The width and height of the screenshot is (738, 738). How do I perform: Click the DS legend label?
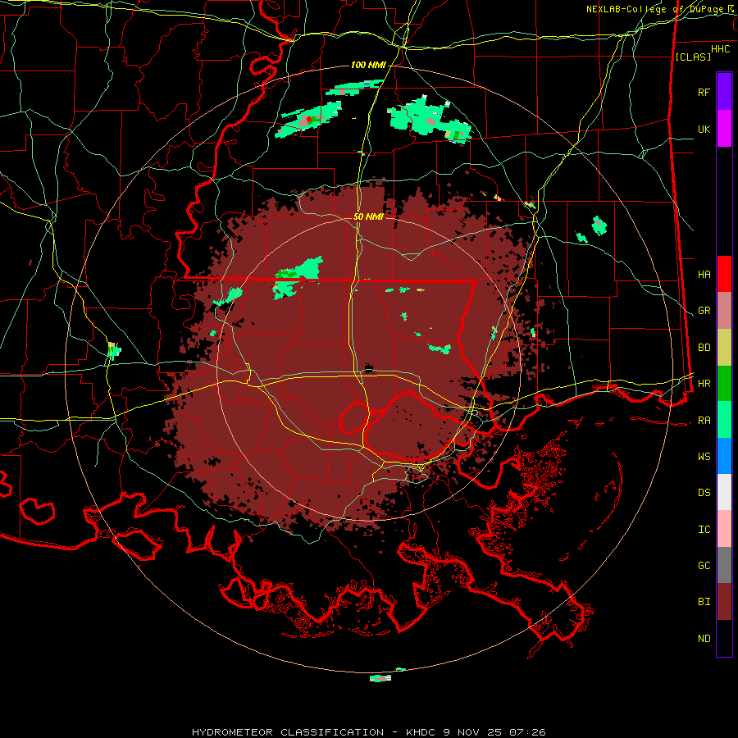coord(704,493)
